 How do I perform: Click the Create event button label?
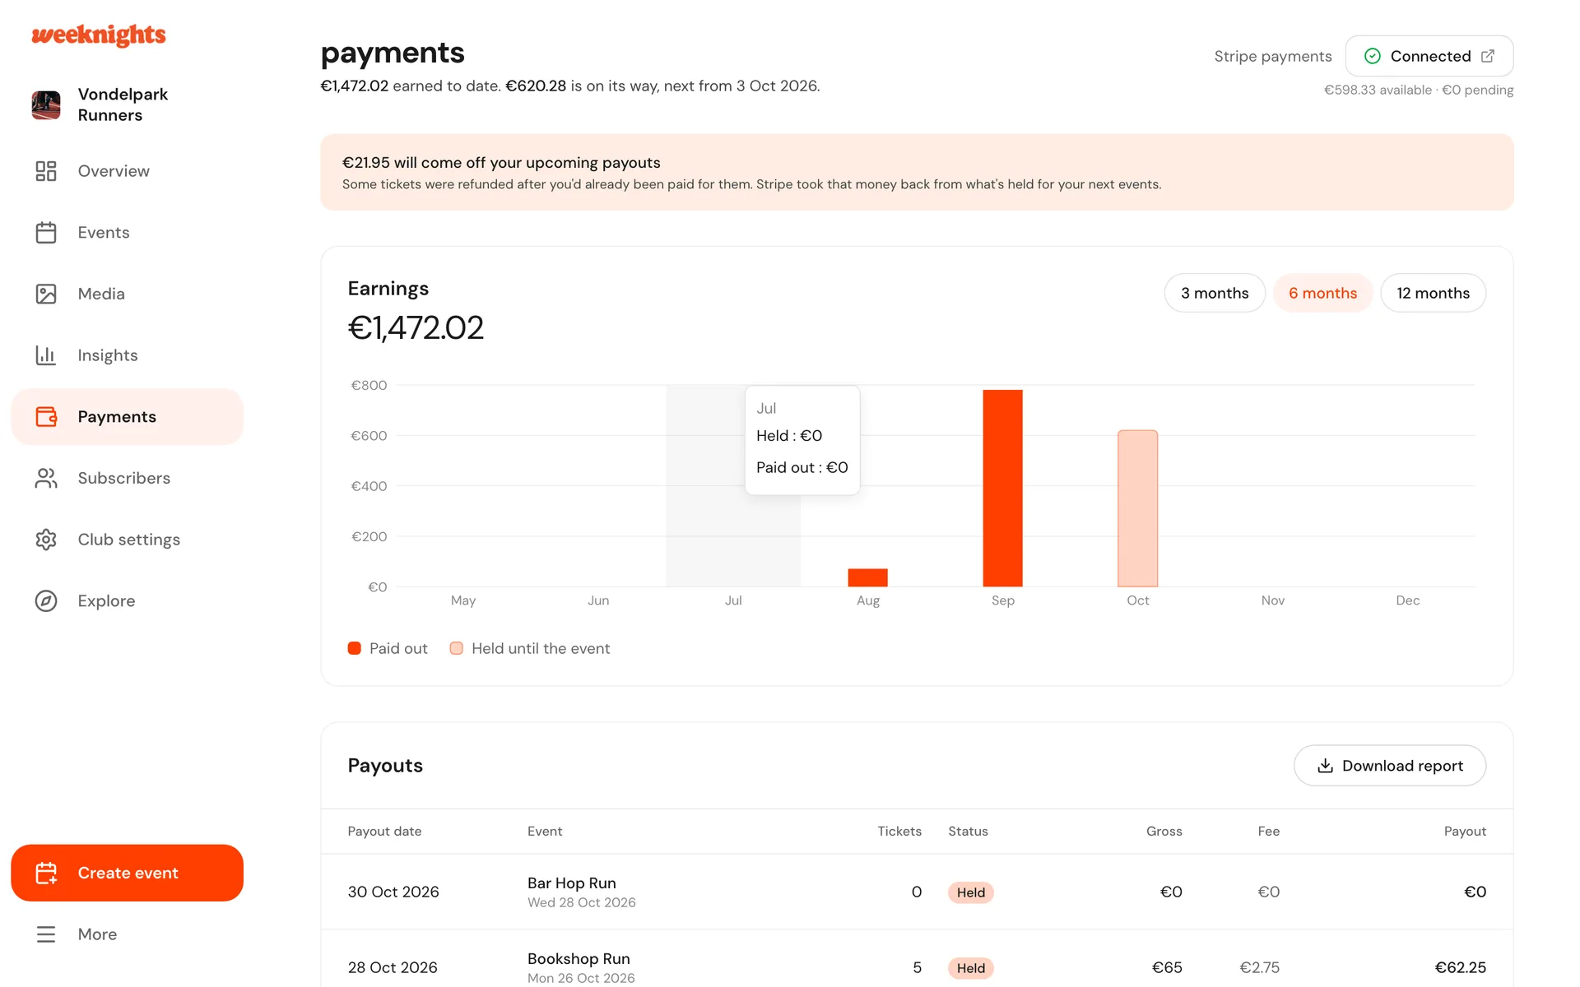point(128,873)
